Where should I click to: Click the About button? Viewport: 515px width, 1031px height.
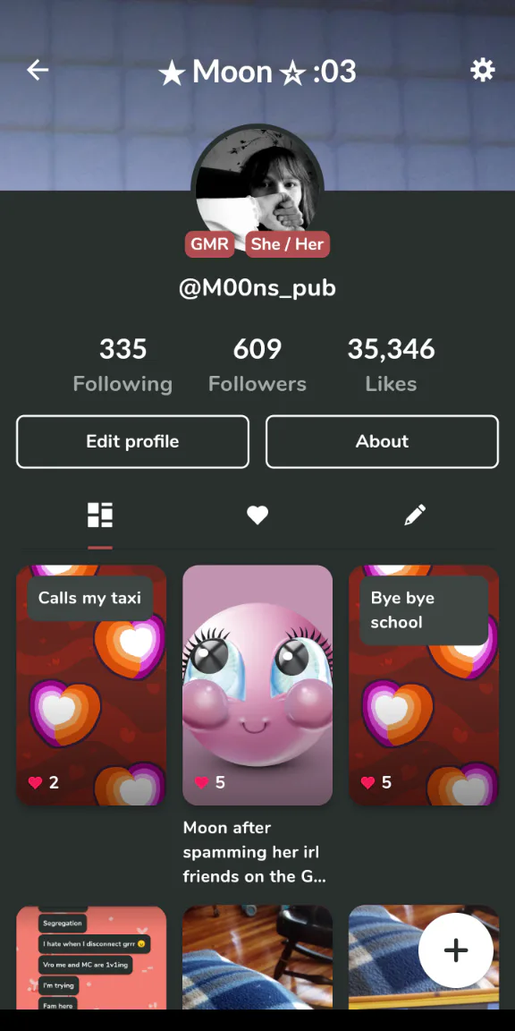(x=383, y=441)
